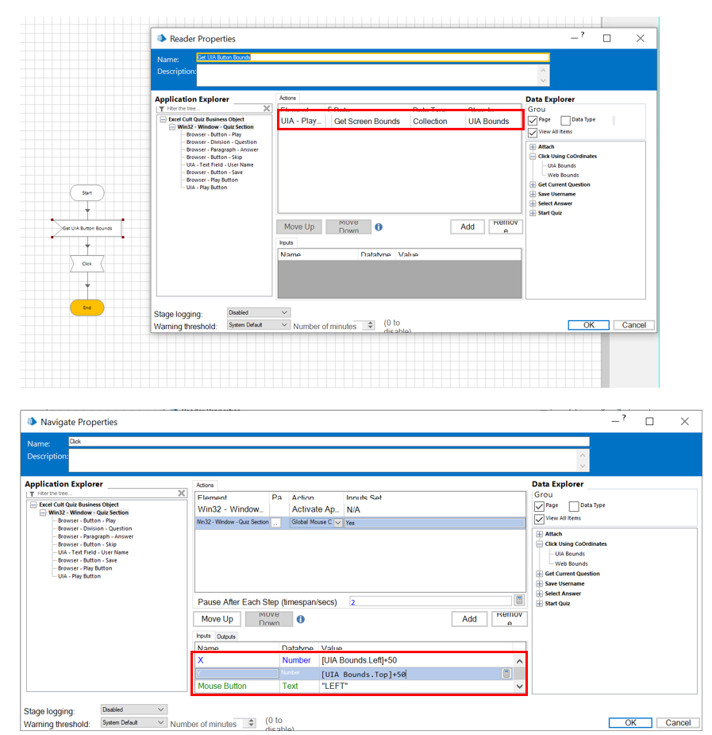Expand Get Current Question in Navigate Data Explorer

(540, 574)
